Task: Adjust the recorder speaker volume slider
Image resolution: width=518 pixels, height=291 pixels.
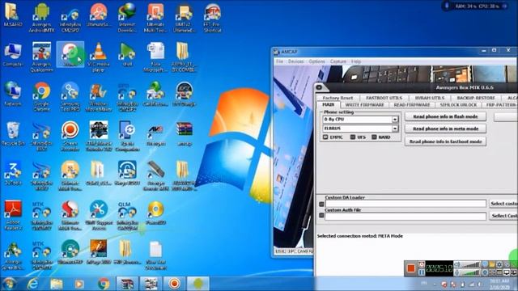Action: 470,264
